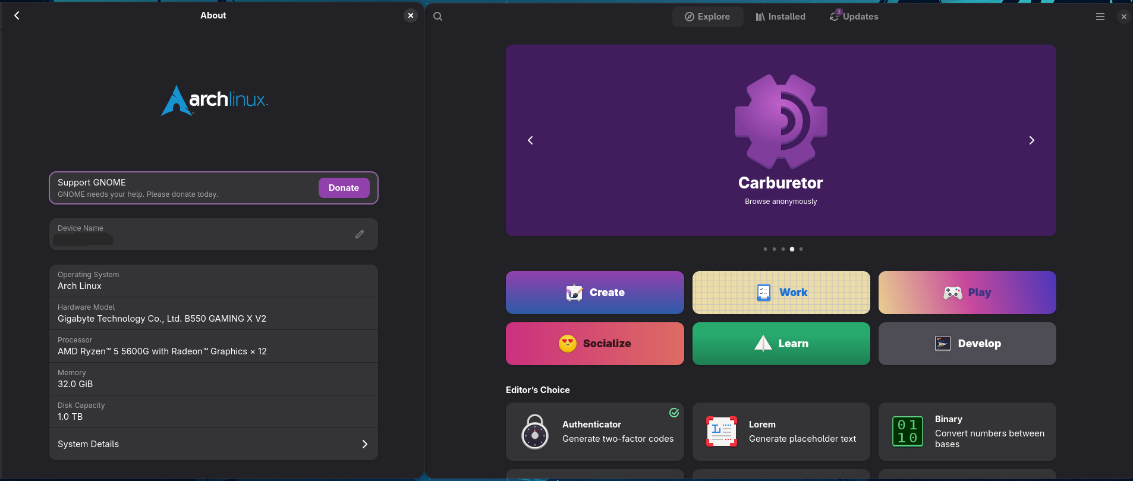Image resolution: width=1133 pixels, height=481 pixels.
Task: Click the 'About' window title
Action: pyautogui.click(x=213, y=15)
